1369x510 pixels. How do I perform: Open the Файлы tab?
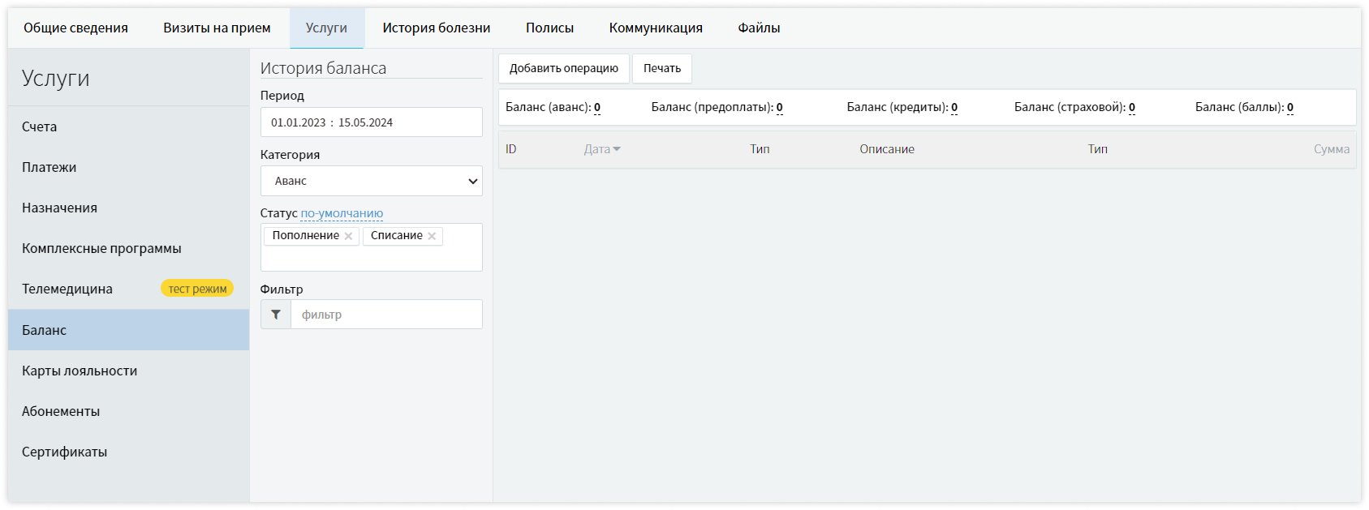pos(759,28)
